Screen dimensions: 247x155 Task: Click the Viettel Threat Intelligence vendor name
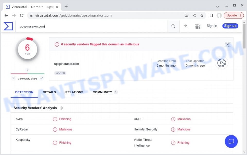[143, 143]
